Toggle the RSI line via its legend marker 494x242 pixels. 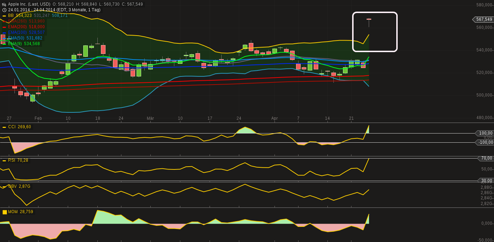tap(4, 160)
